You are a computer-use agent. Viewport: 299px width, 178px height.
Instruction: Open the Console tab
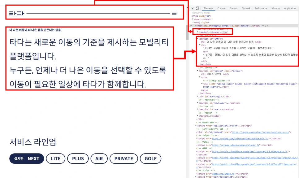pyautogui.click(x=221, y=8)
